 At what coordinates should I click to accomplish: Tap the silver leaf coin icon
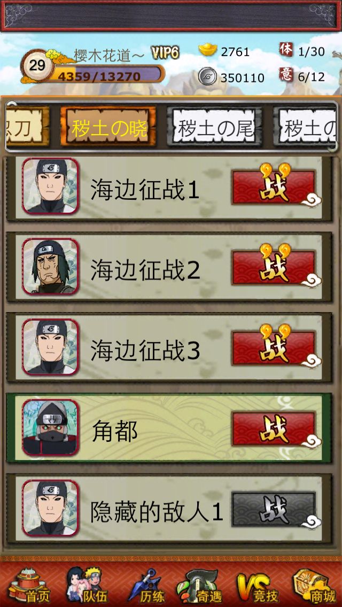(x=207, y=76)
